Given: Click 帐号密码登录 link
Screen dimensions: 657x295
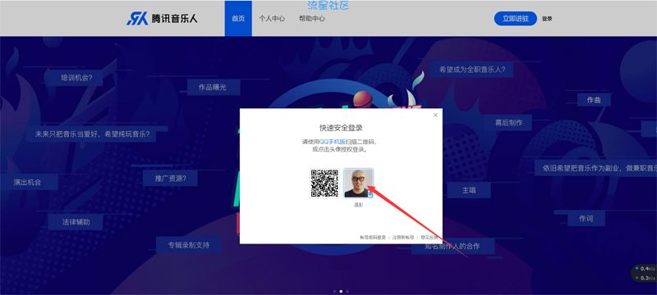Looking at the screenshot, I should 373,238.
